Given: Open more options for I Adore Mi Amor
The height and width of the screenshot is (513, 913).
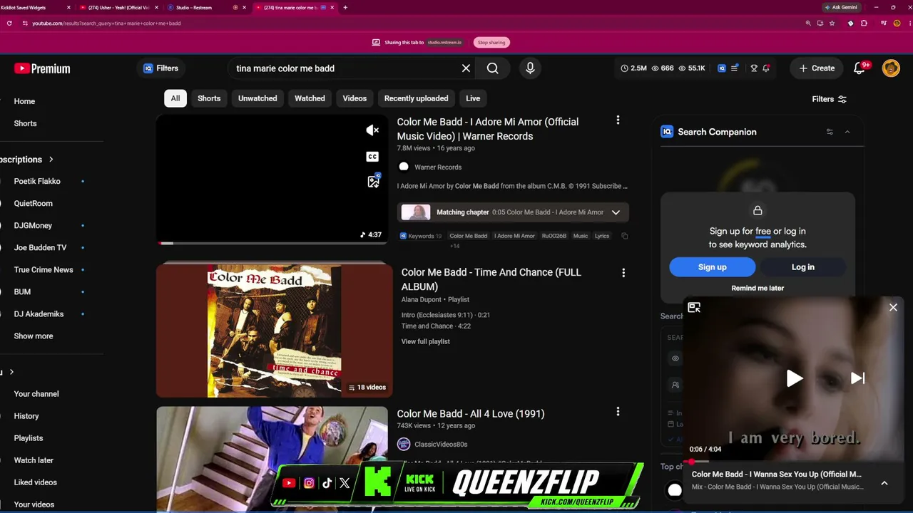Looking at the screenshot, I should [618, 120].
